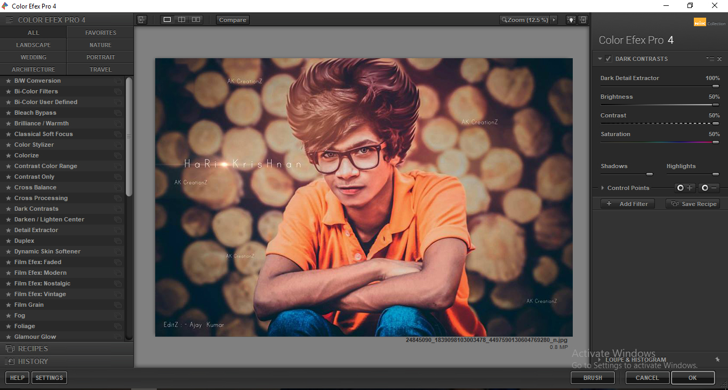Open presets icon for Film Grain
728x390 pixels.
[x=118, y=305]
